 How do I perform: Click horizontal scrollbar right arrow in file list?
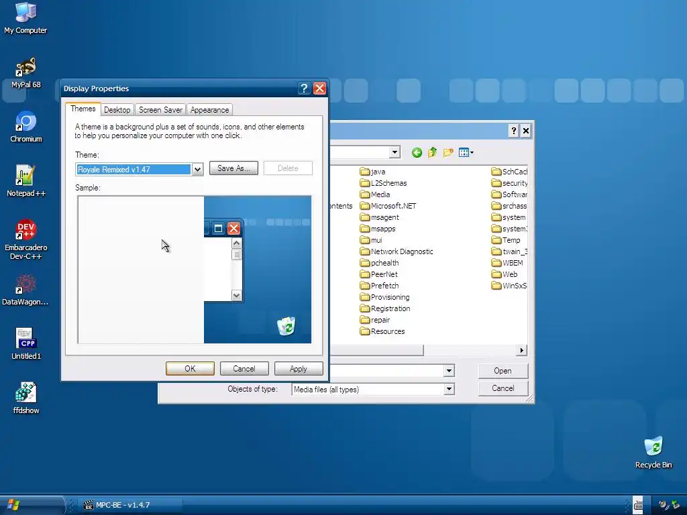coord(521,350)
